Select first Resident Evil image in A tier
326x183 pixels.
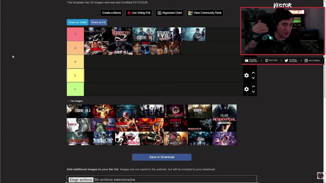click(96, 48)
